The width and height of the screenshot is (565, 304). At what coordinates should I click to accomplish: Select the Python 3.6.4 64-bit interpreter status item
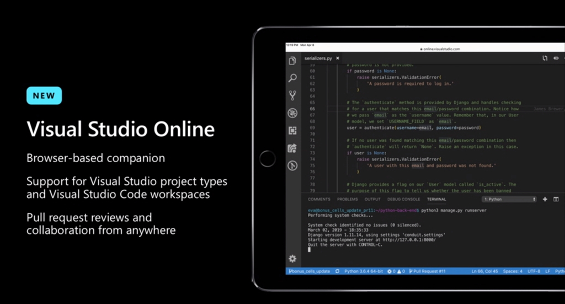click(x=364, y=271)
